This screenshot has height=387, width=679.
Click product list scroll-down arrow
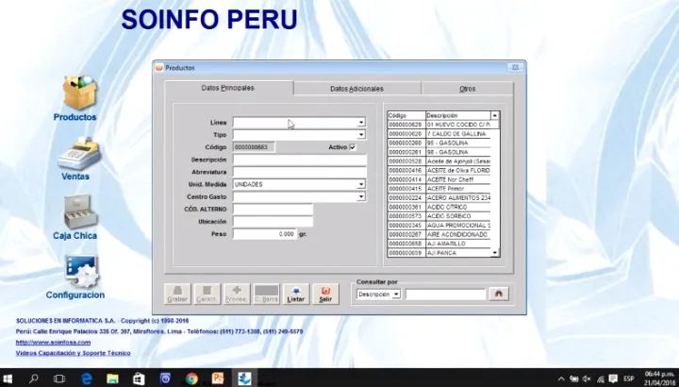coord(494,253)
